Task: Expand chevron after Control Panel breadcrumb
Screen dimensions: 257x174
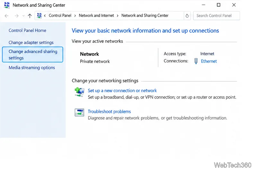Action: tap(75, 16)
